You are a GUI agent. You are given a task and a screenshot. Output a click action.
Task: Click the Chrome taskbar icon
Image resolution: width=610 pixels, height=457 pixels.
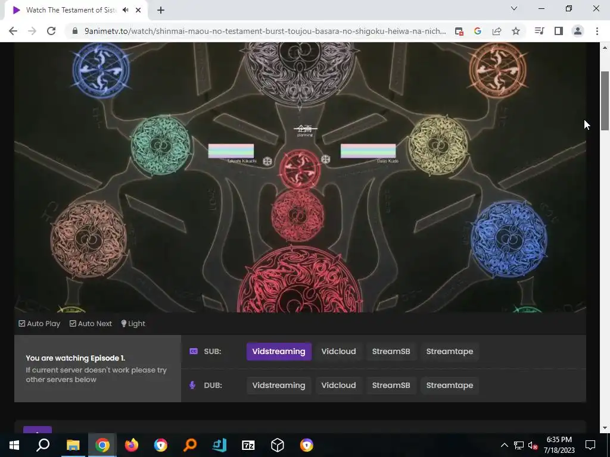pos(102,445)
